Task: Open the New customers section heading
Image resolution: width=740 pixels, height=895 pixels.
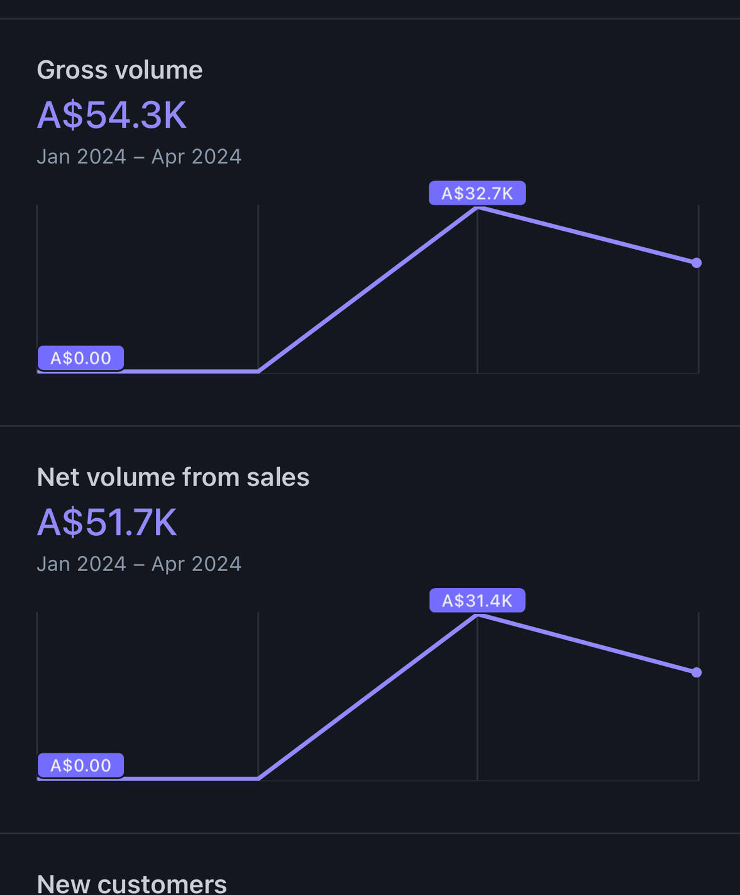Action: click(131, 884)
